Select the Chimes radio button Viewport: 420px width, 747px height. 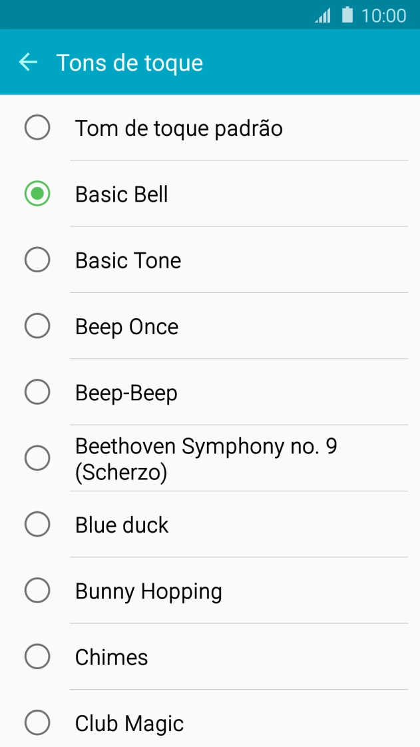pyautogui.click(x=37, y=657)
